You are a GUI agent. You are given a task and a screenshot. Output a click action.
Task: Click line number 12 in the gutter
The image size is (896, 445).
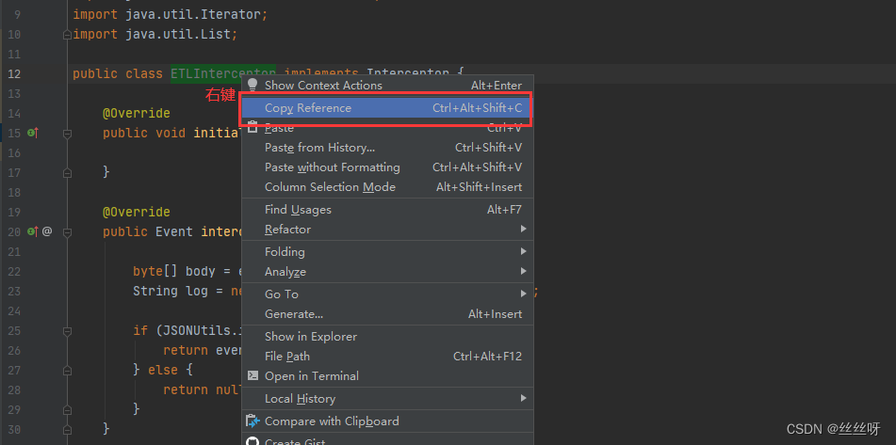coord(15,73)
